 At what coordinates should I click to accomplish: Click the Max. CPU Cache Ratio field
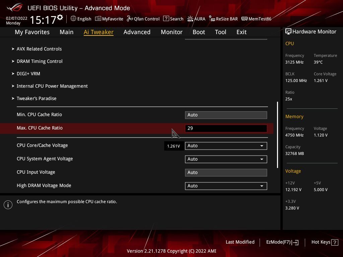(x=226, y=128)
